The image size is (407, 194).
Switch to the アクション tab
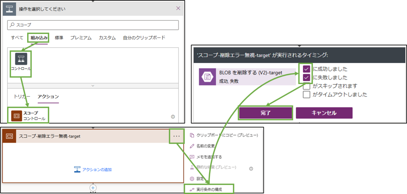(x=48, y=96)
